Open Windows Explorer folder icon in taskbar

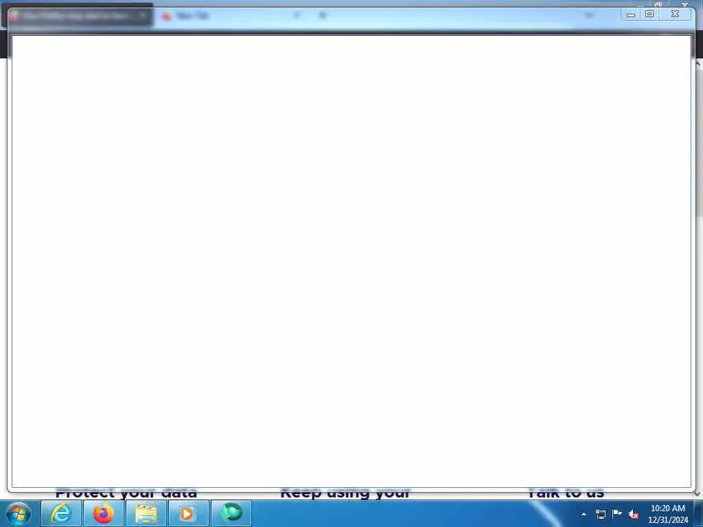pos(146,513)
